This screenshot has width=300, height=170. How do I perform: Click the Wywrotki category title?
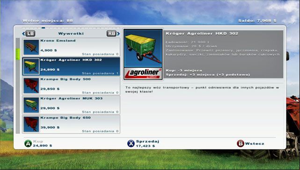71,34
